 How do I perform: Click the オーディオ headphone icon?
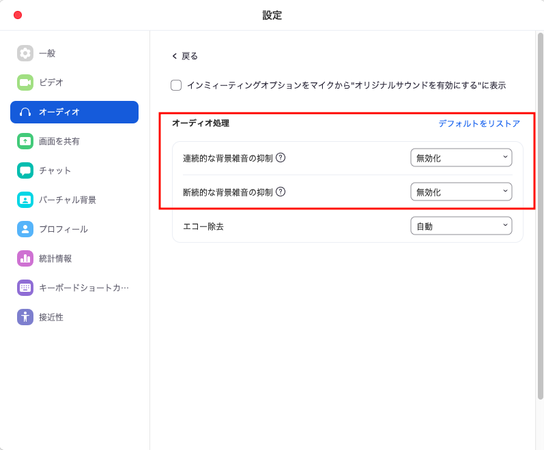tap(25, 112)
